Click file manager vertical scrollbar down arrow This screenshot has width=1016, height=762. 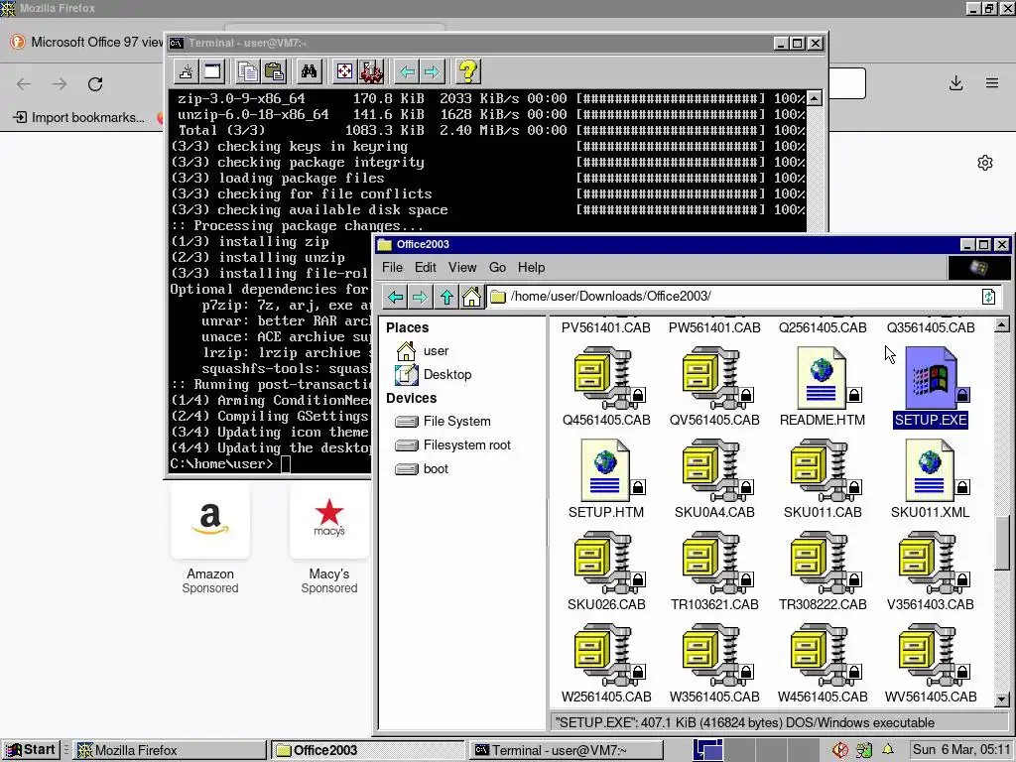click(x=1002, y=699)
